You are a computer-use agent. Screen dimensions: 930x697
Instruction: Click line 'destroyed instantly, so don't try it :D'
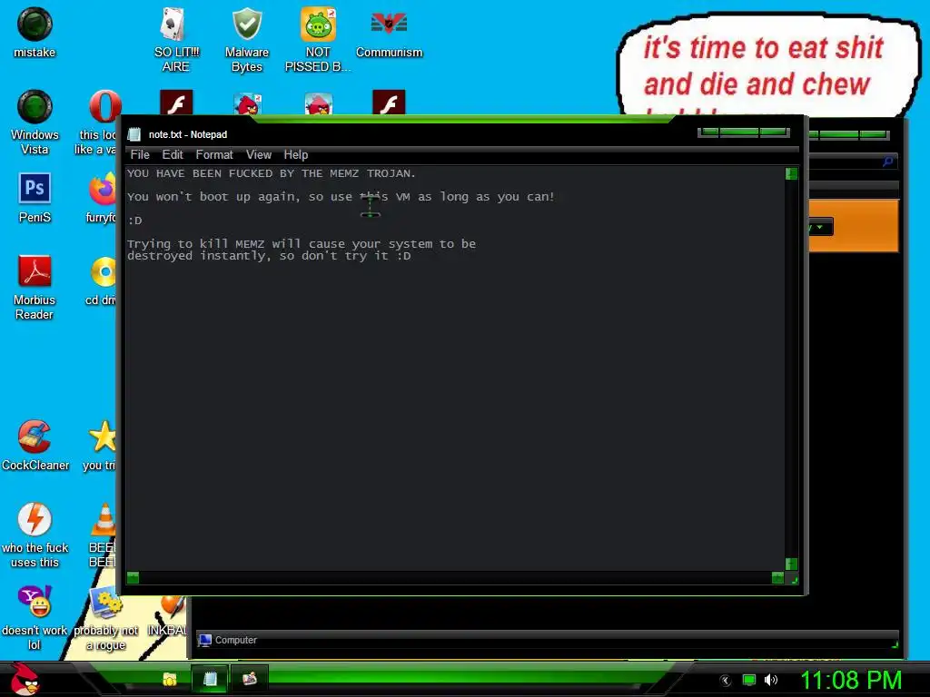269,256
